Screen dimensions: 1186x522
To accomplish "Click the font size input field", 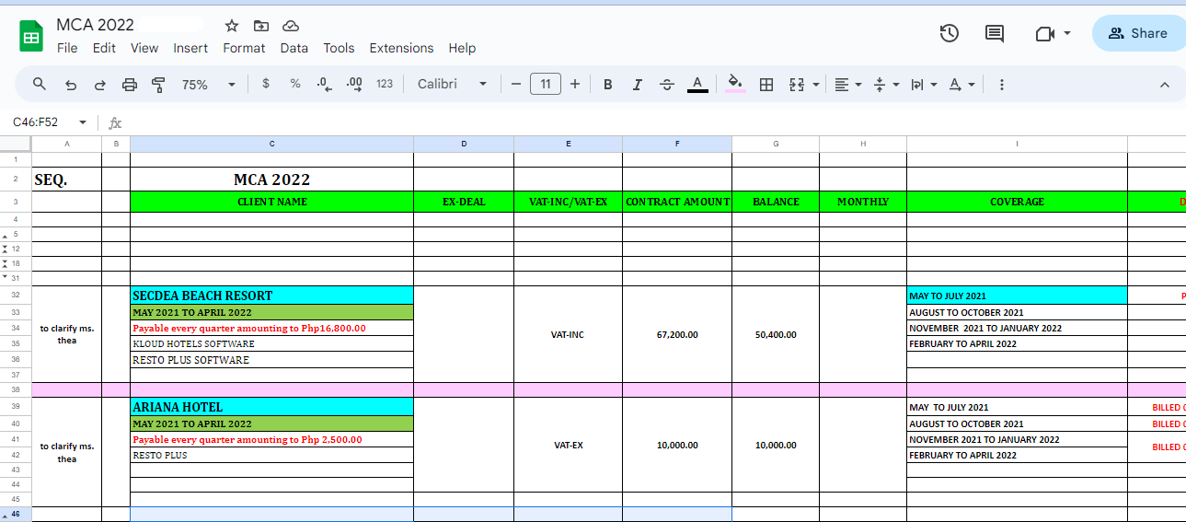I will click(546, 84).
